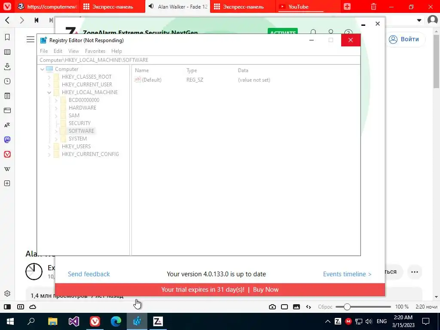
Task: Open Visual Studio from taskbar
Action: [74, 321]
